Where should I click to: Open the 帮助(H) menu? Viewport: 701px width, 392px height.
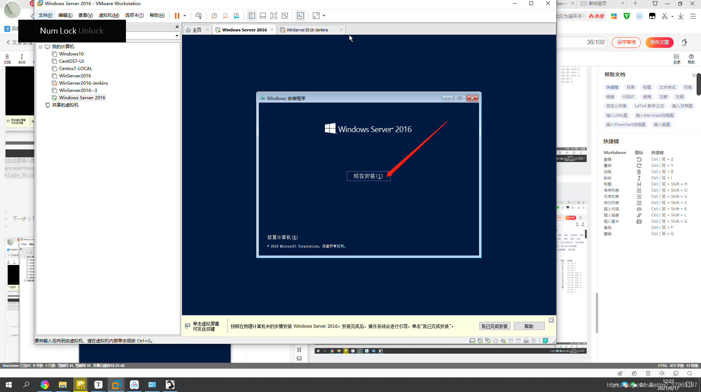pos(157,15)
